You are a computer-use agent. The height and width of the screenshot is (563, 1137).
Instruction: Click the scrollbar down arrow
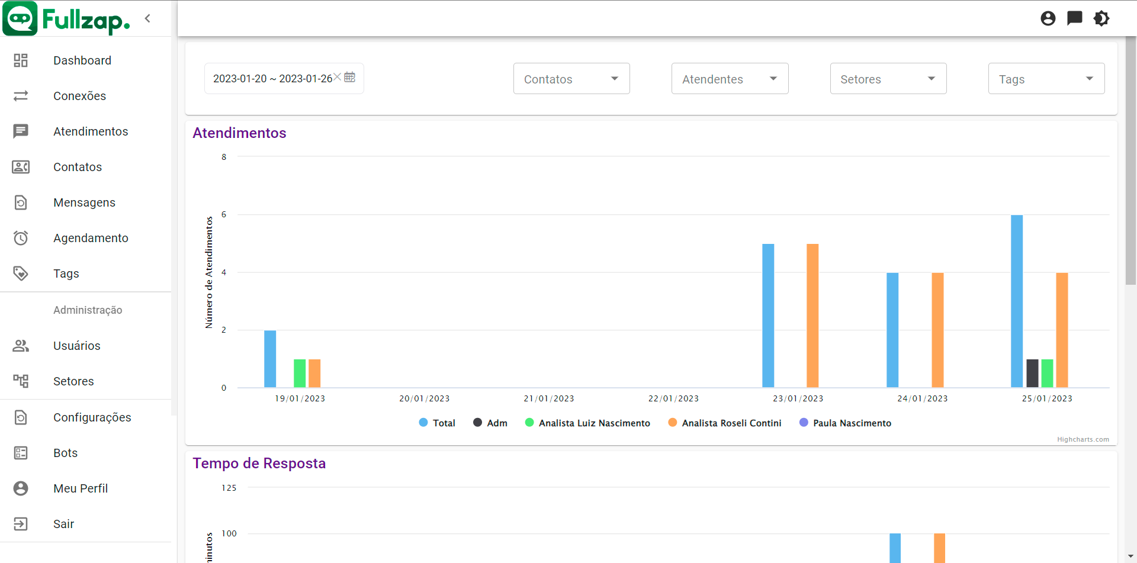1131,556
